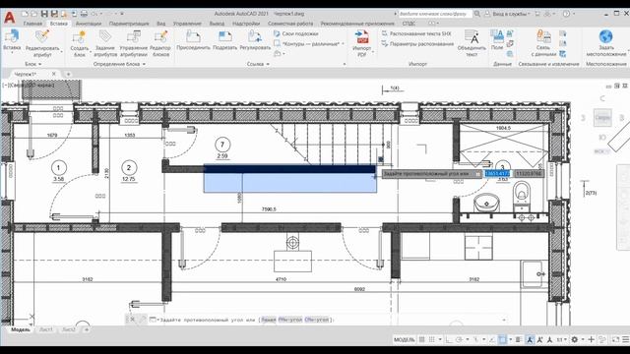Switch to Главная ribbon tab

[32, 24]
